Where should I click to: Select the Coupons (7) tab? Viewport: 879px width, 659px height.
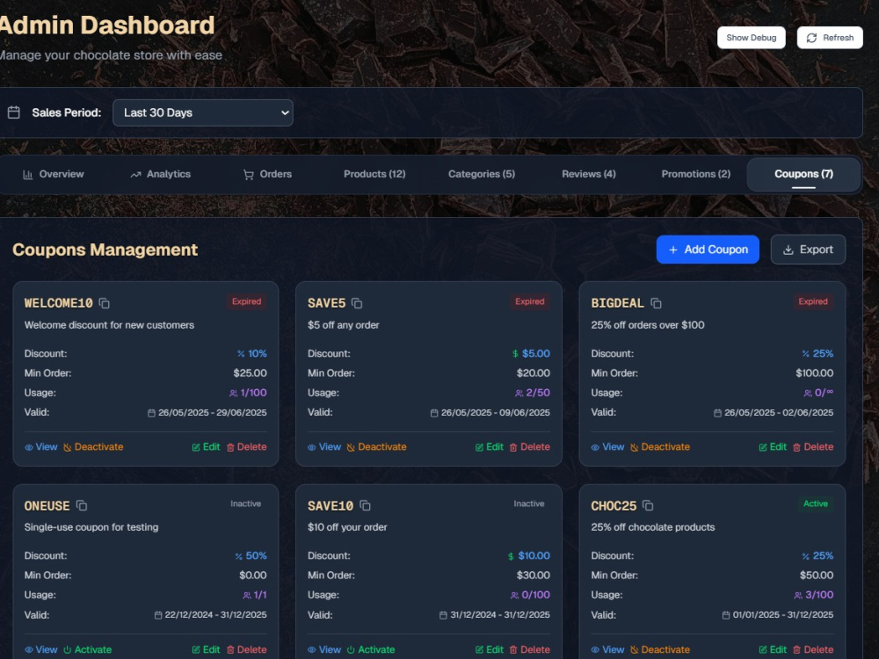click(803, 174)
